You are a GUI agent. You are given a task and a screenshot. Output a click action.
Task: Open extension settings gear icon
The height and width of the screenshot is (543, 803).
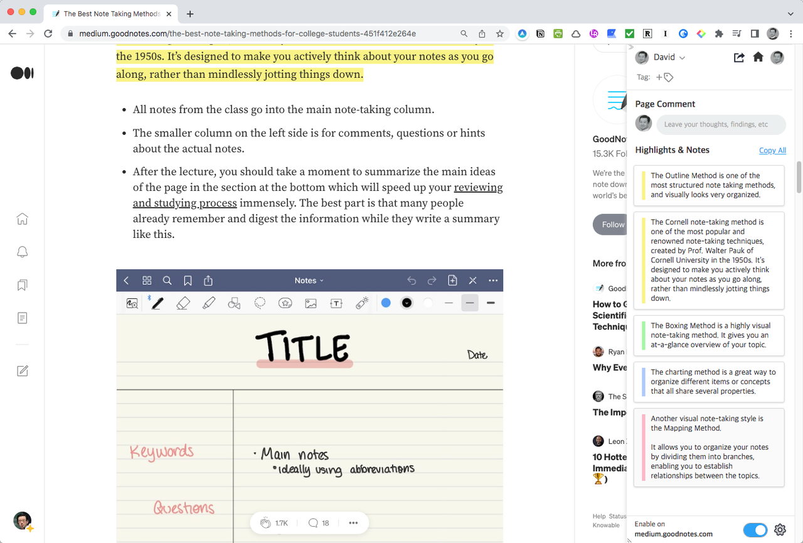tap(780, 530)
